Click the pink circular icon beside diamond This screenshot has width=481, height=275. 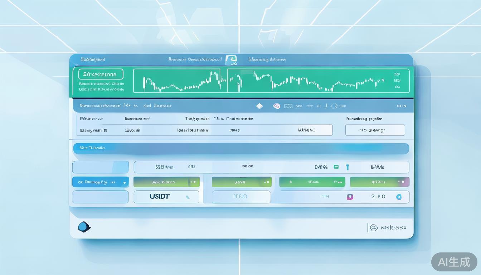click(276, 106)
